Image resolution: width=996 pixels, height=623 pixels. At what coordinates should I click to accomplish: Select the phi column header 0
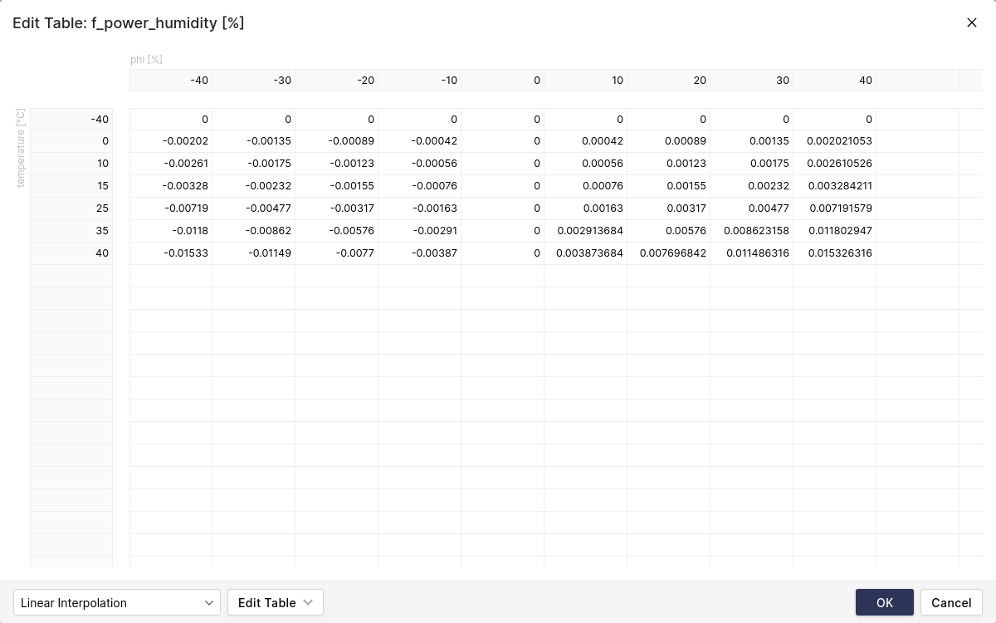(x=503, y=81)
